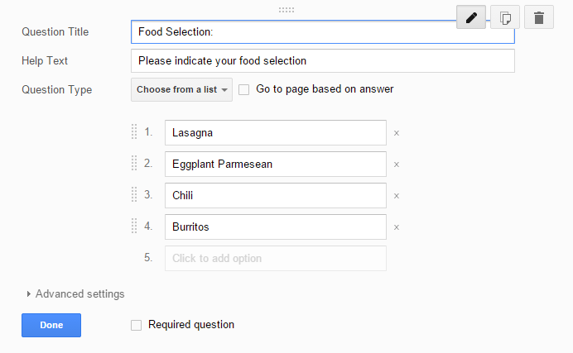Select the Eggplant Parmesean text box
Image resolution: width=573 pixels, height=353 pixels.
[x=276, y=165]
